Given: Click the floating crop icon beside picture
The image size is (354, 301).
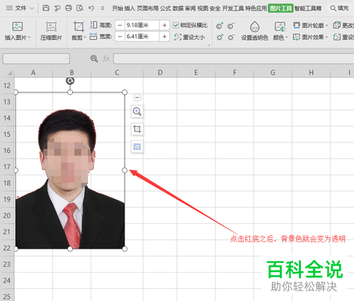Looking at the screenshot, I should [x=137, y=129].
